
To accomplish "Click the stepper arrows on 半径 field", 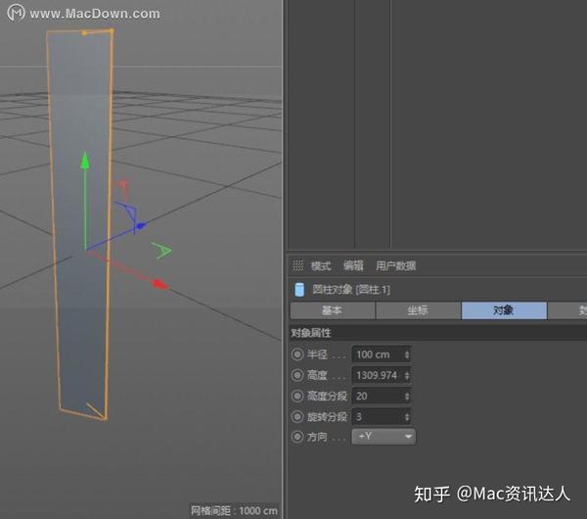I will 407,354.
